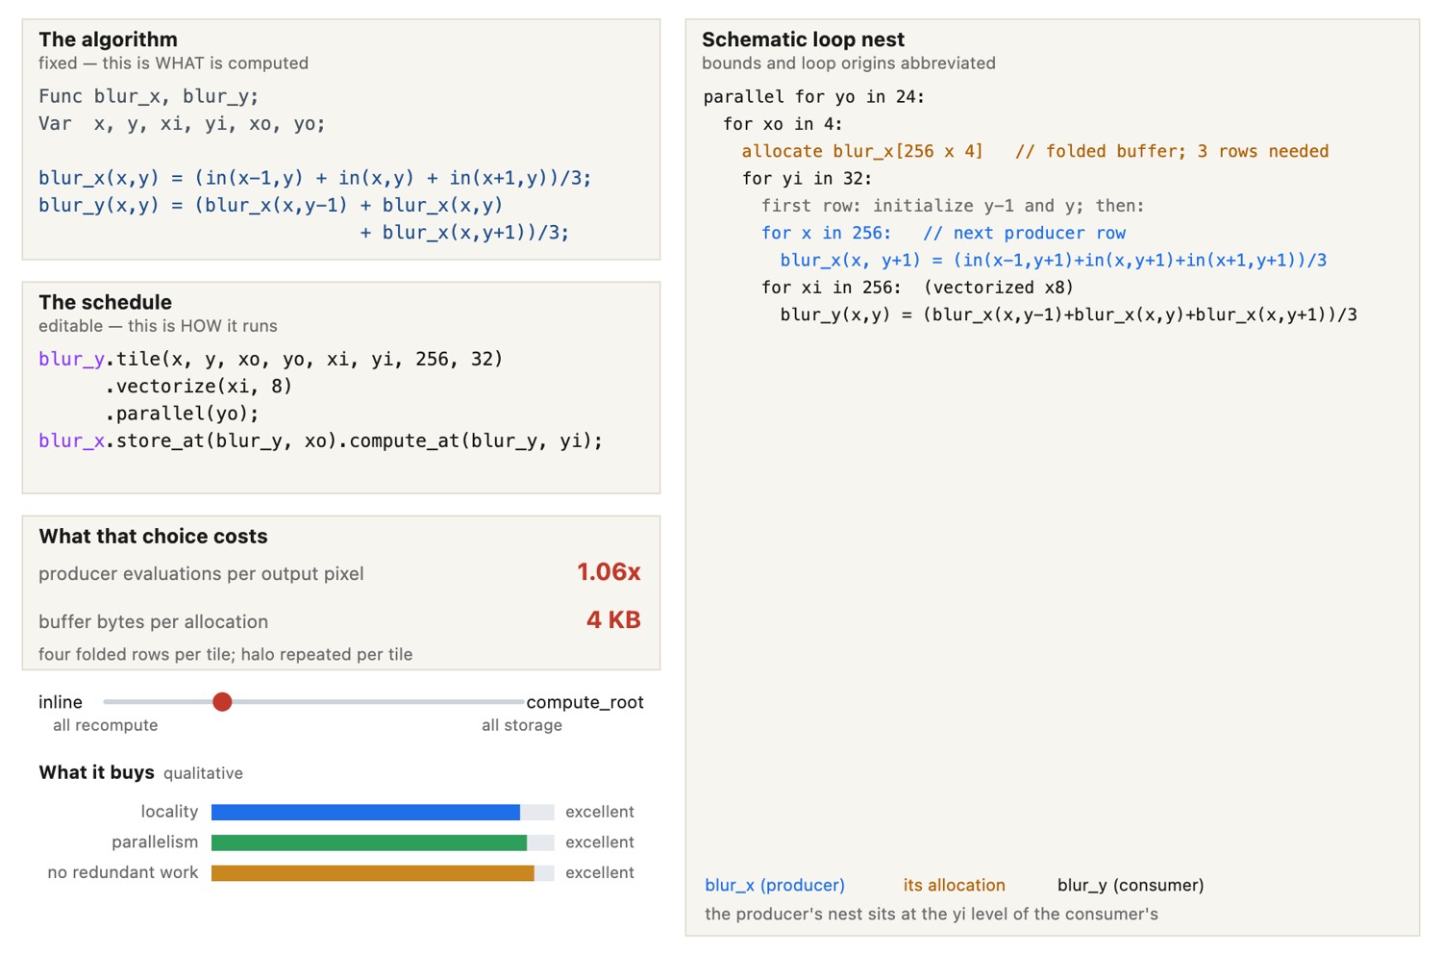The width and height of the screenshot is (1442, 955).
Task: Click the "Schematic loop nest" heading
Action: tap(803, 39)
